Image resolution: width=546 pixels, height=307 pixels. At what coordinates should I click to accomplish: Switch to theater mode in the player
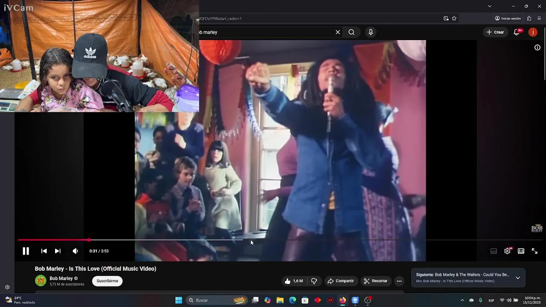(521, 251)
